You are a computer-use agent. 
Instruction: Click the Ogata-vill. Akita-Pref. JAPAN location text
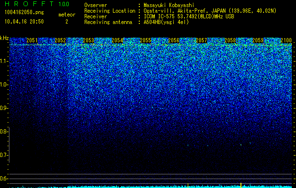[x=210, y=11]
